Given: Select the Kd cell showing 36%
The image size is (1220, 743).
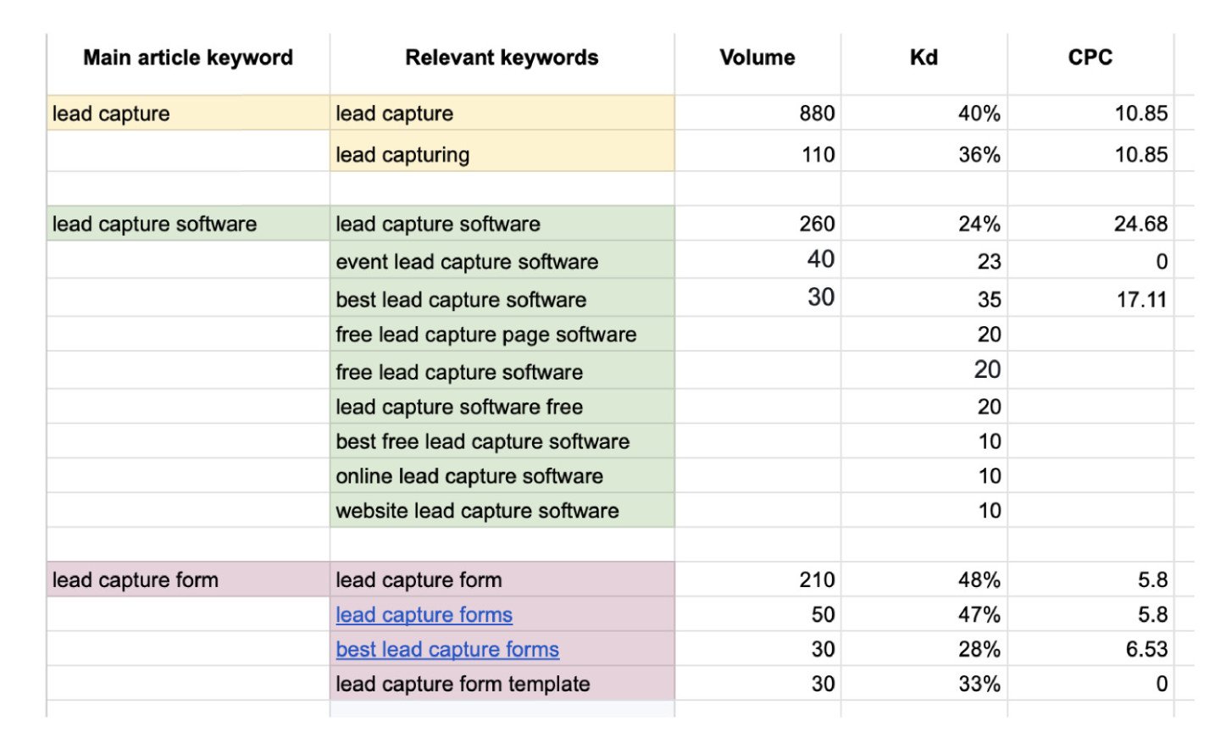Looking at the screenshot, I should [924, 151].
